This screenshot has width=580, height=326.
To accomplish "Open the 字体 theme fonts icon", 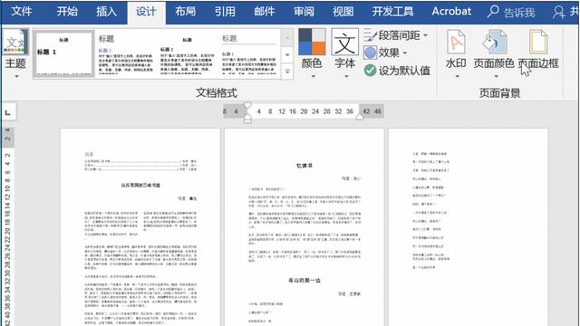I will point(344,43).
